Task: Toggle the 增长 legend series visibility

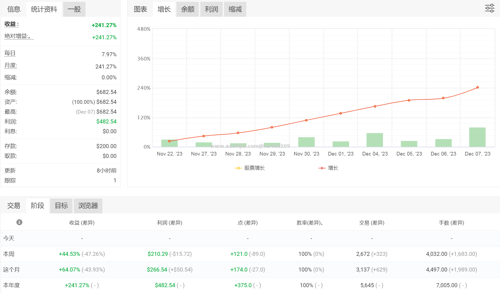Action: tap(328, 168)
